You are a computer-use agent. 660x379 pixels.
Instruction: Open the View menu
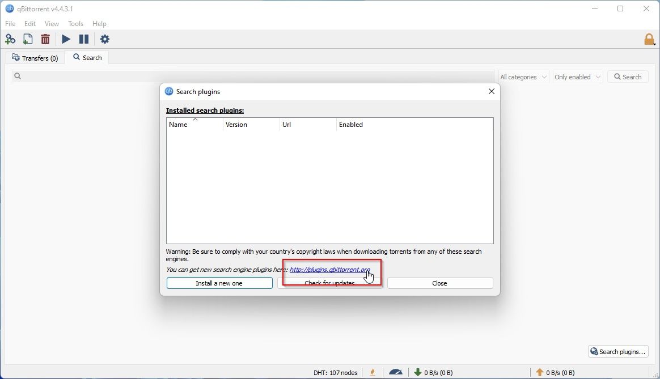point(52,24)
